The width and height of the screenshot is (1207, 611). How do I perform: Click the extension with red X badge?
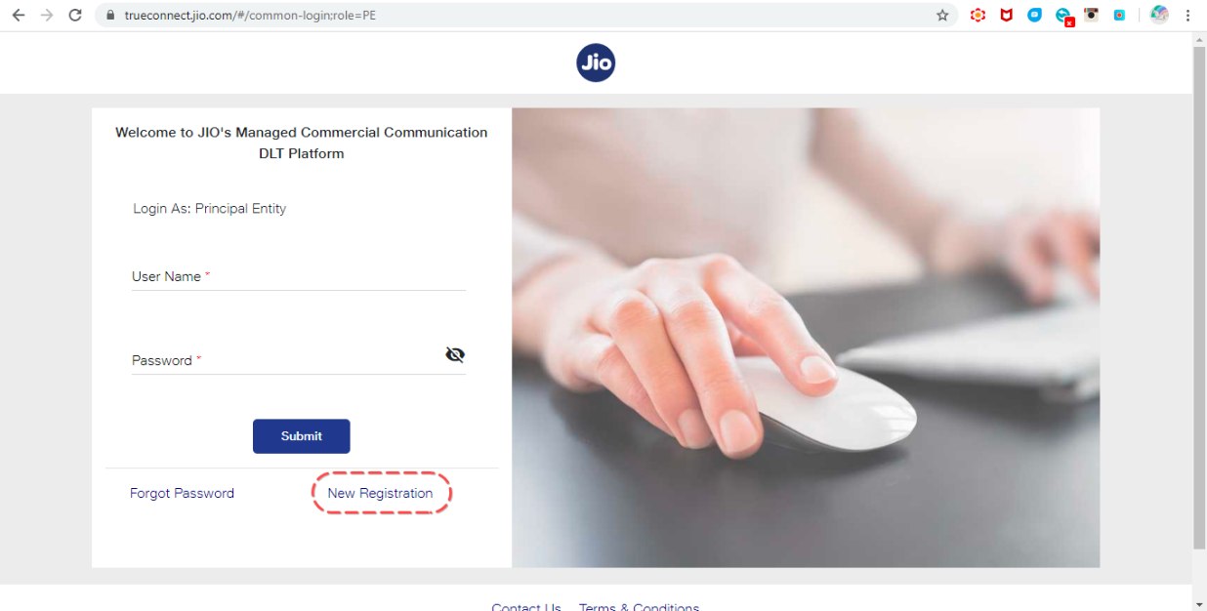(x=1064, y=17)
